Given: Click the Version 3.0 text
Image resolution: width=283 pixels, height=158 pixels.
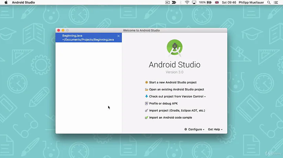Looking at the screenshot, I should pos(175,72).
